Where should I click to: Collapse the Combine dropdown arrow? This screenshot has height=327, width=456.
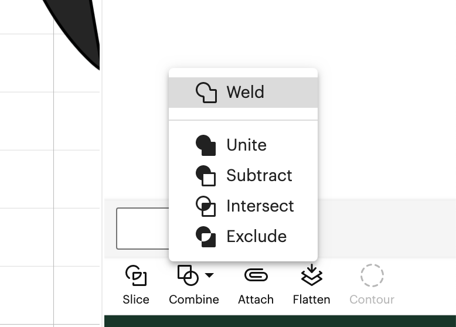pos(209,275)
